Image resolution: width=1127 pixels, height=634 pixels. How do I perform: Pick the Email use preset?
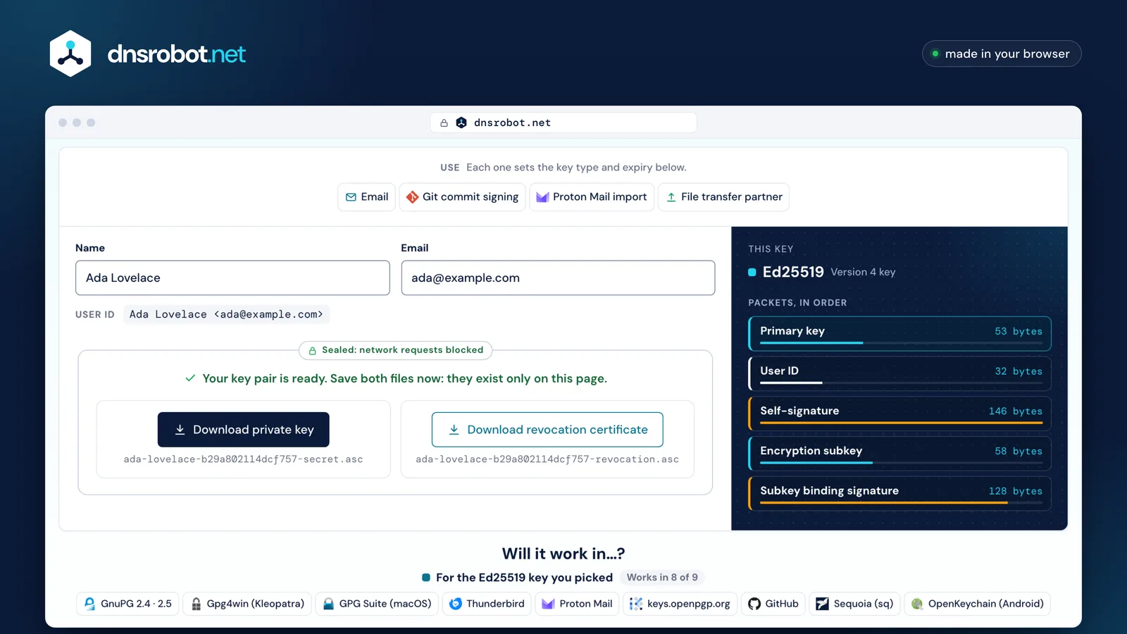pyautogui.click(x=366, y=197)
